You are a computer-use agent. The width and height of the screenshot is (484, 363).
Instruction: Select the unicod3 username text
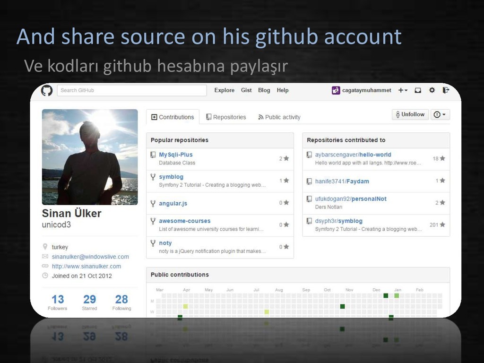pyautogui.click(x=57, y=225)
